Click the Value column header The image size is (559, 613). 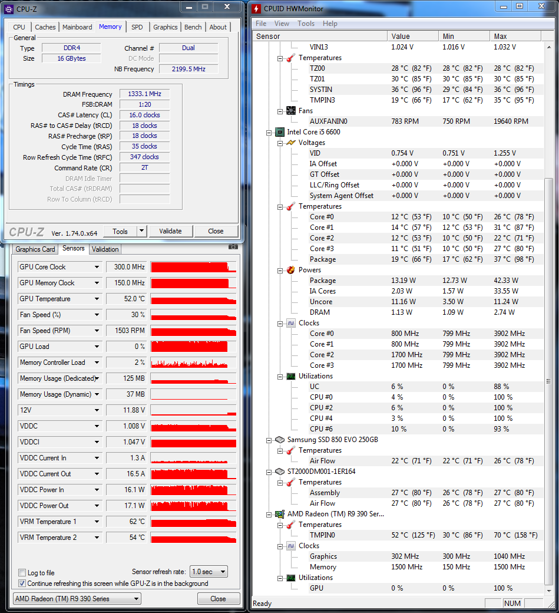pos(413,37)
